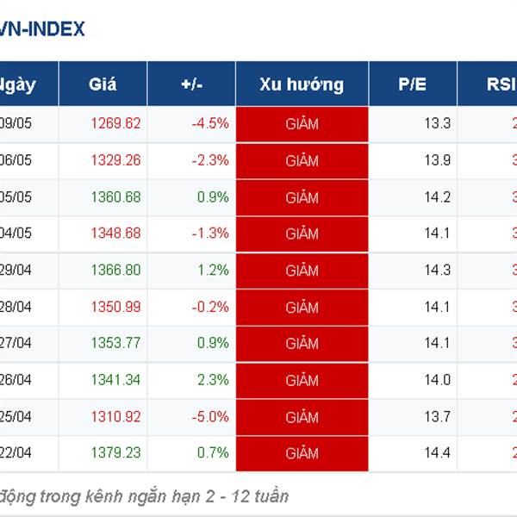Click the 2.3% change value
Viewport: 517px width, 517px height.
213,380
